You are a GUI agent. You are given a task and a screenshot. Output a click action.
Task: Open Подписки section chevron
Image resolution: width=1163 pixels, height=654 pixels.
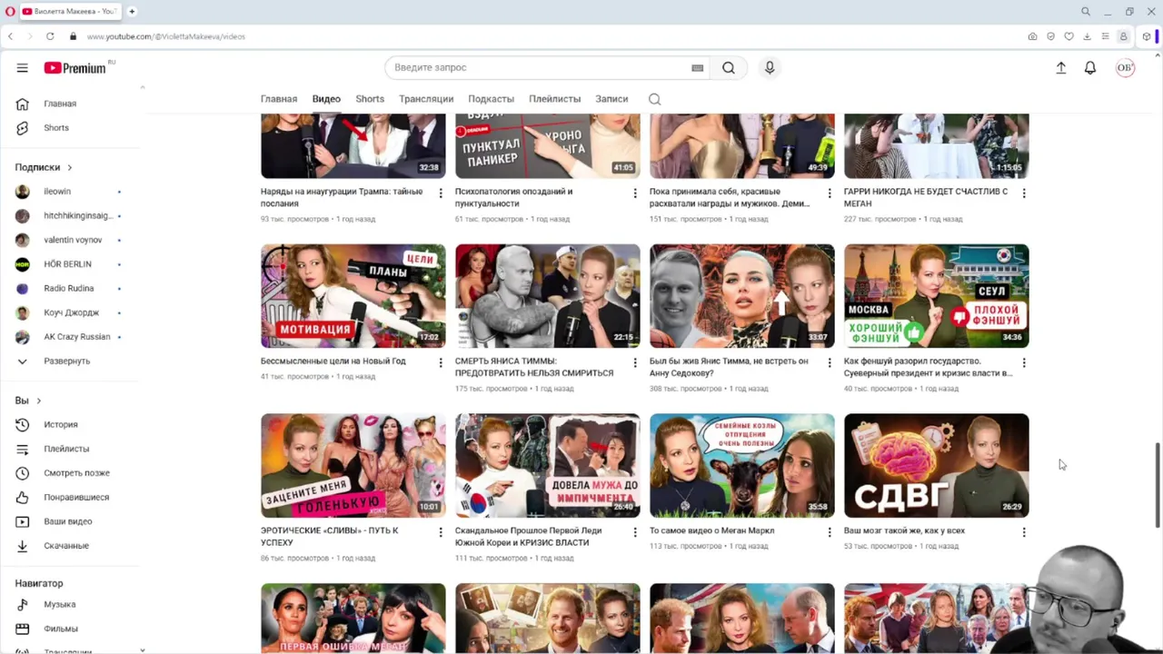point(69,167)
